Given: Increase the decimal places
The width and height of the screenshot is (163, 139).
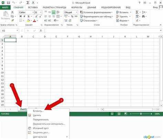Looking at the screenshot, I should pyautogui.click(x=66, y=21).
